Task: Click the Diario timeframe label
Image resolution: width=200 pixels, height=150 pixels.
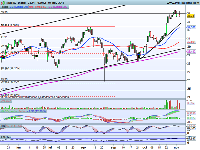Action: [22, 3]
